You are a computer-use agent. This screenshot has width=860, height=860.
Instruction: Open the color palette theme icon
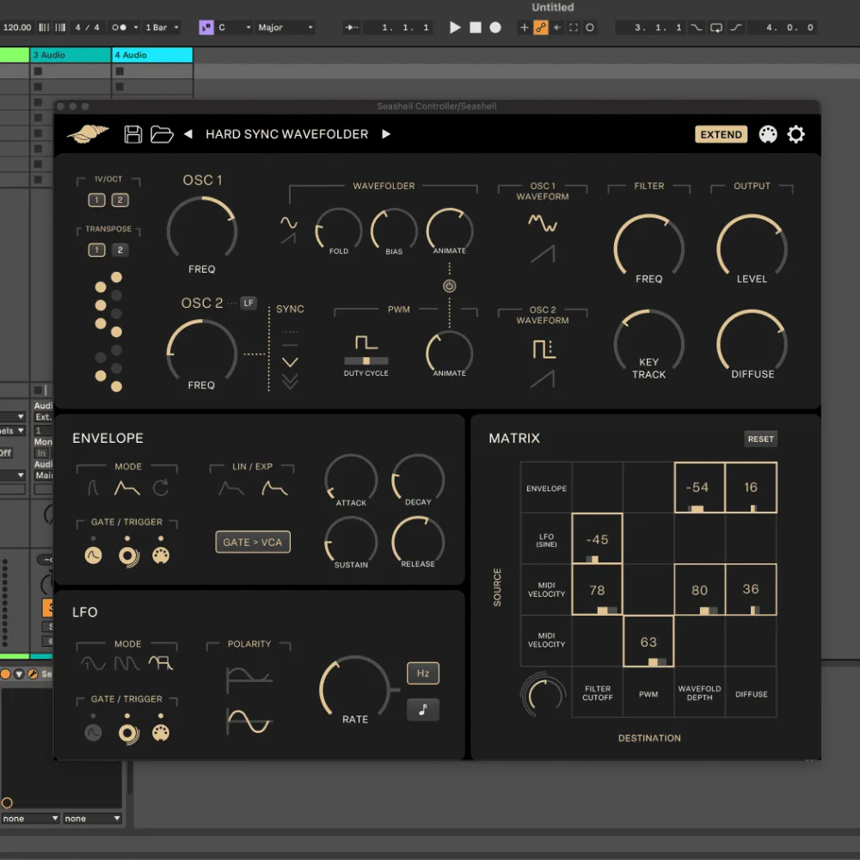pyautogui.click(x=768, y=134)
